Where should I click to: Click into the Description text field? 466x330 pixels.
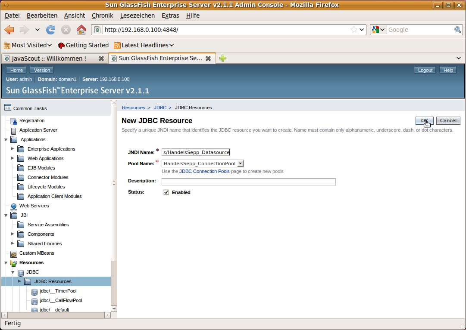click(248, 182)
